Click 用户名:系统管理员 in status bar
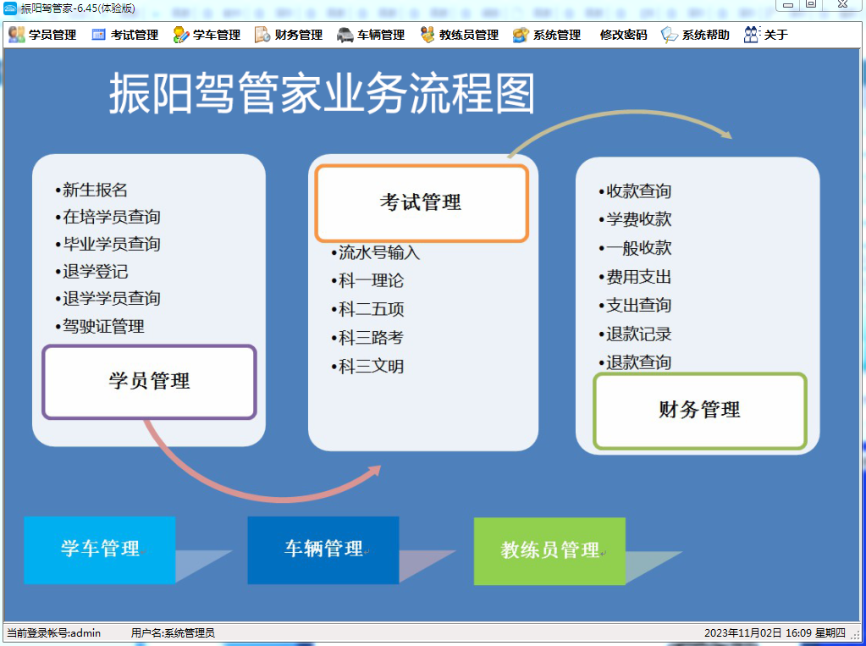The width and height of the screenshot is (866, 646). (173, 633)
